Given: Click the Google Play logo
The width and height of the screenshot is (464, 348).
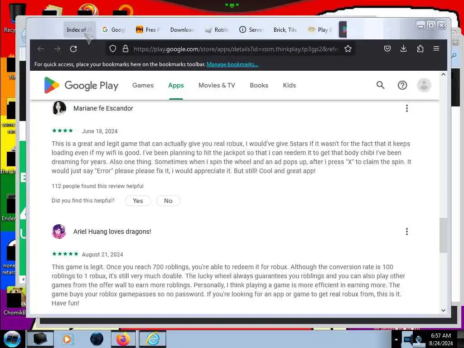Looking at the screenshot, I should [x=81, y=85].
